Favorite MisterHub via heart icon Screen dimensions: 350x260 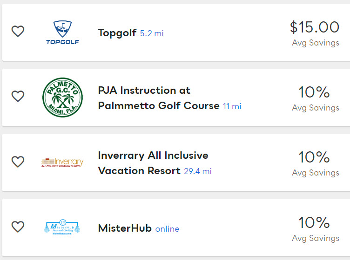click(18, 227)
